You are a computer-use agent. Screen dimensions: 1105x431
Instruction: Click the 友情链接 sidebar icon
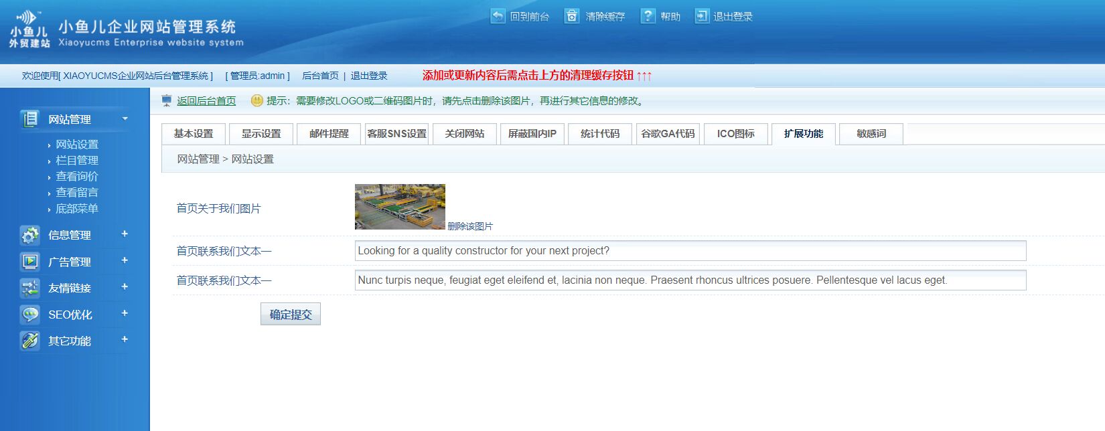(30, 288)
